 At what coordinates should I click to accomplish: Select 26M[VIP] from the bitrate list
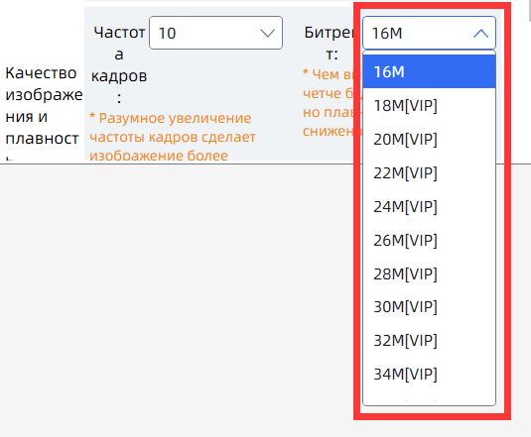click(429, 240)
